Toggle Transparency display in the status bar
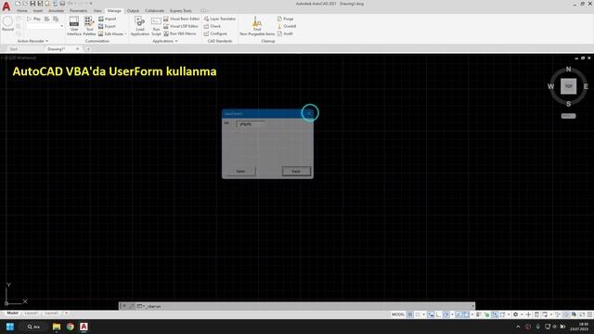This screenshot has height=334, width=594. click(486, 315)
